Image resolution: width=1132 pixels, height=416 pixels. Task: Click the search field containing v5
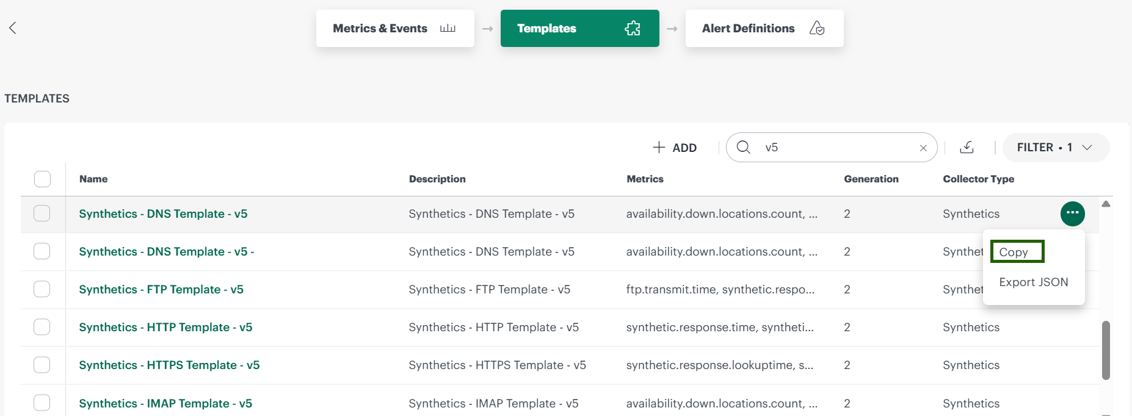(832, 148)
